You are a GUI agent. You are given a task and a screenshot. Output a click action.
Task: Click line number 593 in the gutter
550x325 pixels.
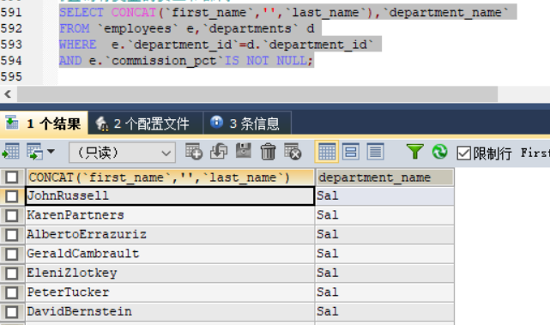click(x=11, y=45)
